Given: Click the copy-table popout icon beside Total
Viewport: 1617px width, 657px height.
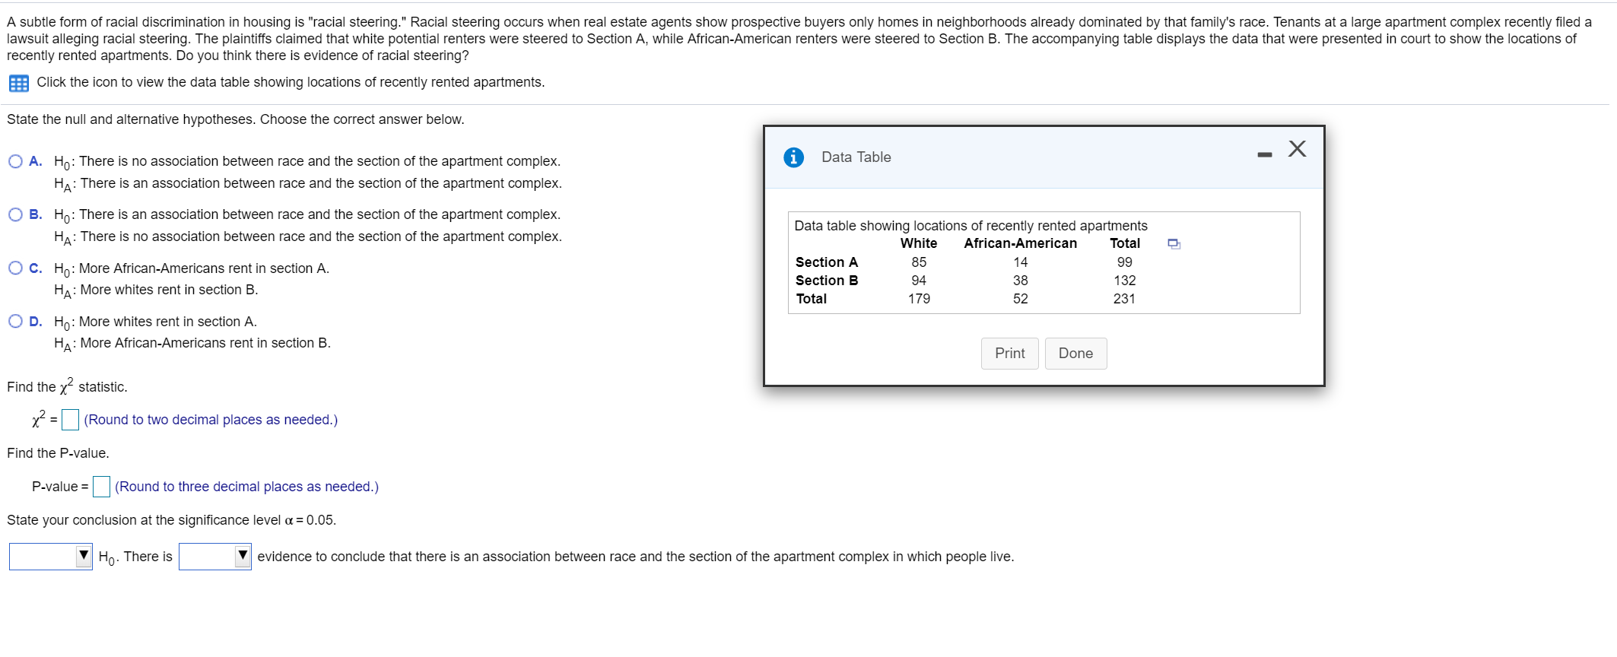Looking at the screenshot, I should [1174, 244].
